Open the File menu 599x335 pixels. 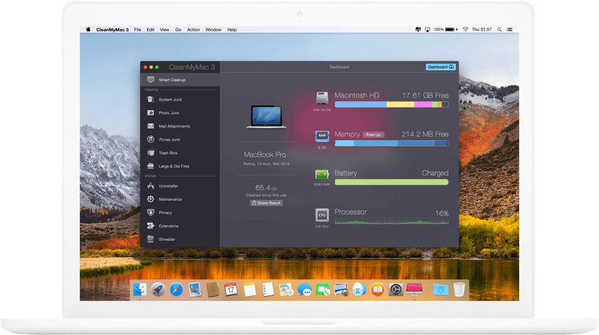(x=138, y=30)
